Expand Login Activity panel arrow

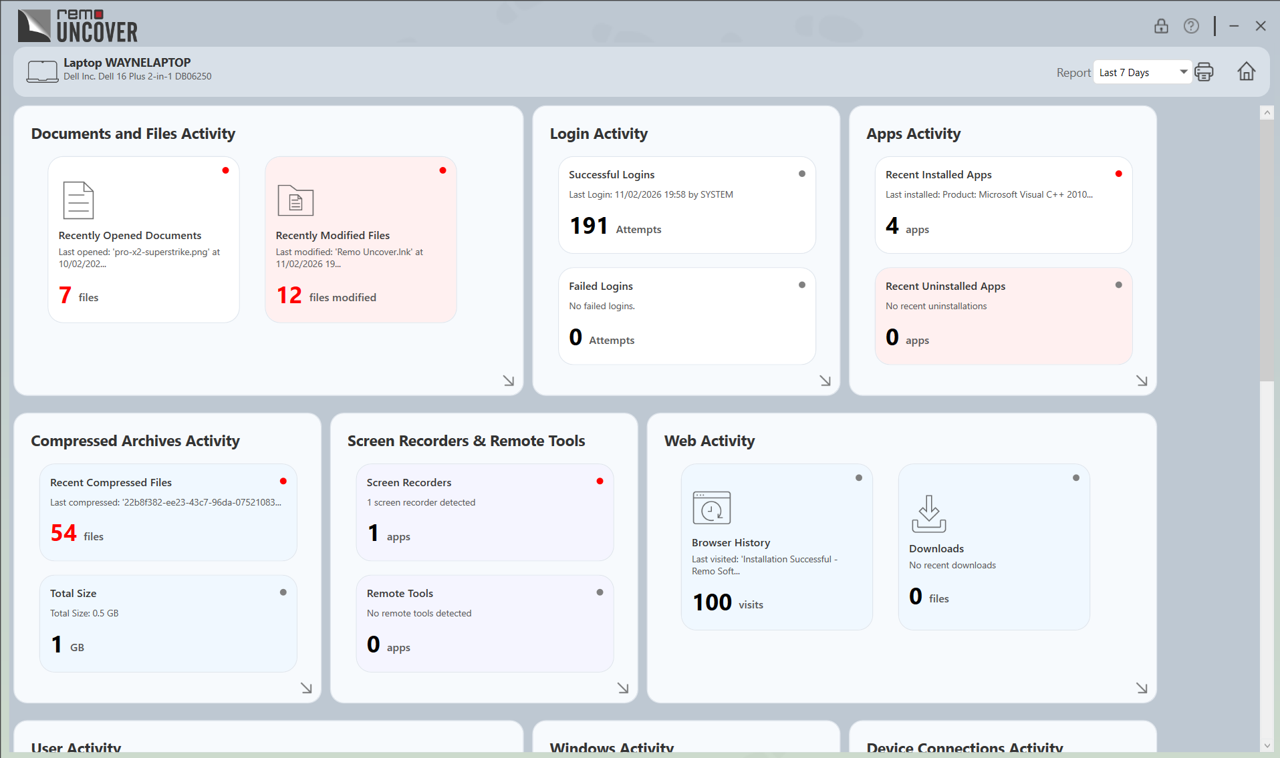825,381
